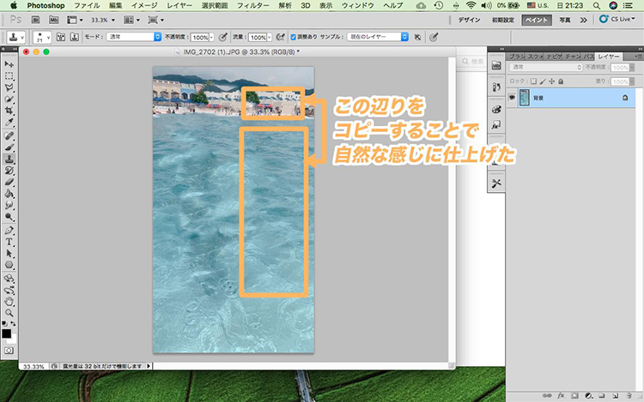
Task: Switch to the チャンネル panel tab
Action: tap(573, 57)
